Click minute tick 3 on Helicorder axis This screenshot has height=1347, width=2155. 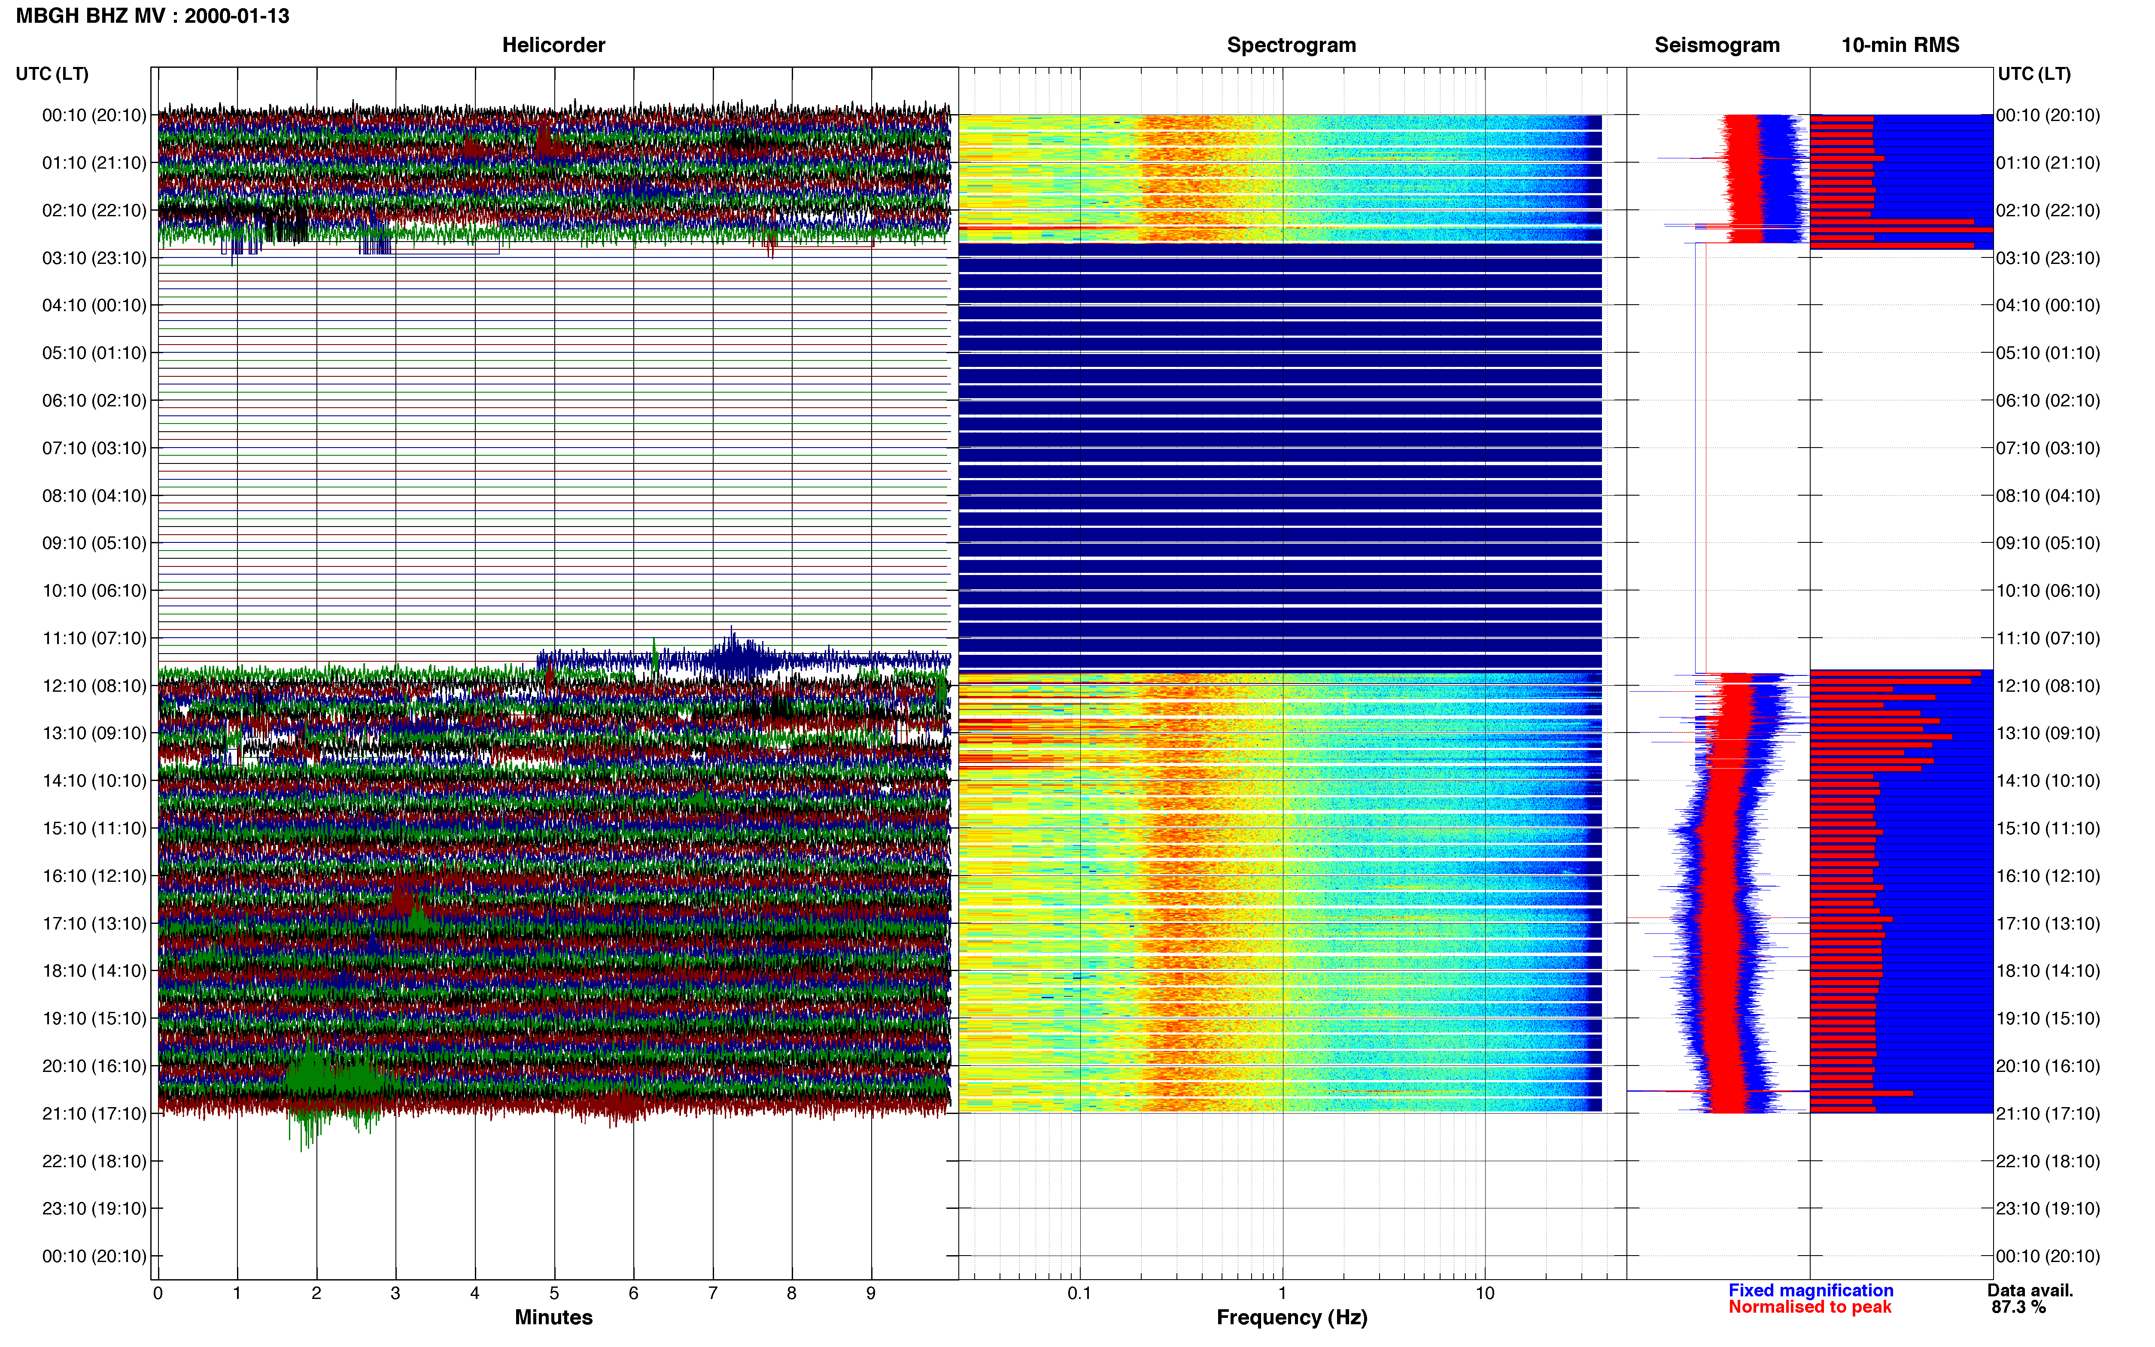(x=396, y=1293)
